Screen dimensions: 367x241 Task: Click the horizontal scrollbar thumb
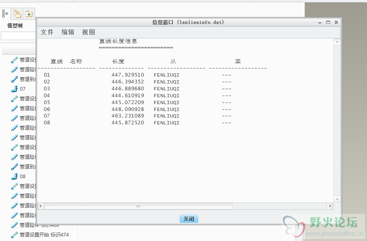coord(138,206)
